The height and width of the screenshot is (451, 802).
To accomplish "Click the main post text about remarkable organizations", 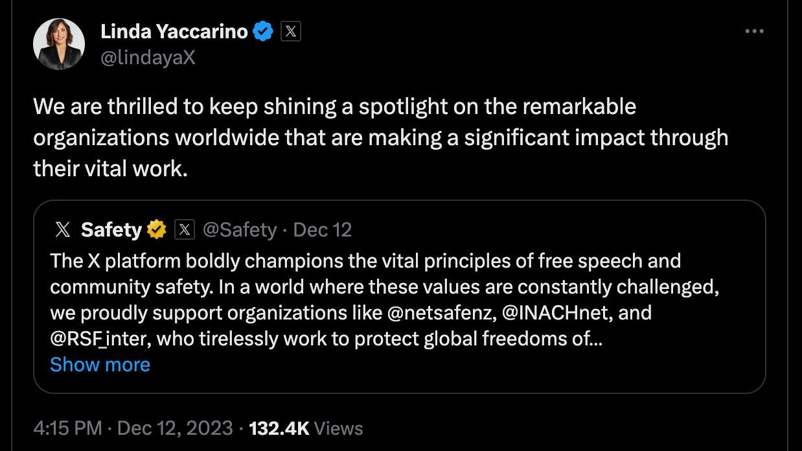I will [380, 137].
